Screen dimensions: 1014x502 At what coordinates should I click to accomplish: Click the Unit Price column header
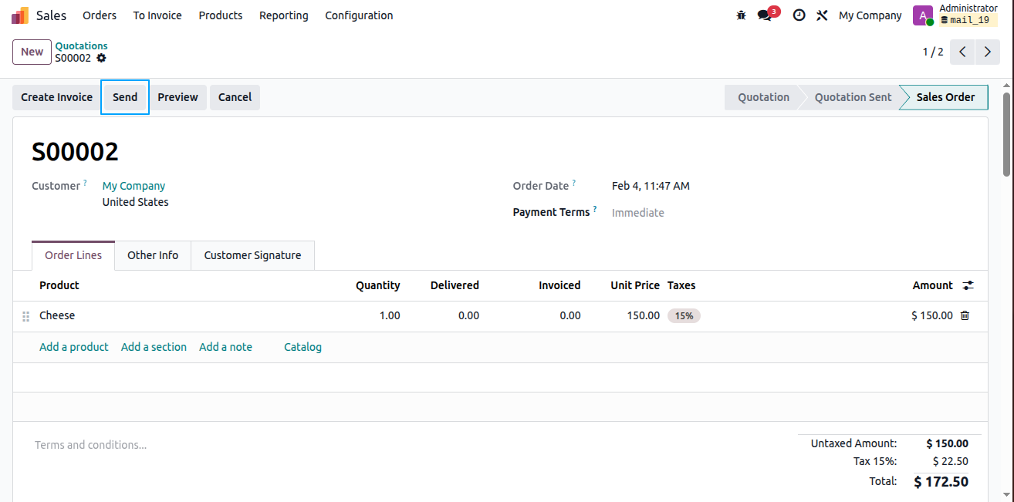(x=635, y=285)
